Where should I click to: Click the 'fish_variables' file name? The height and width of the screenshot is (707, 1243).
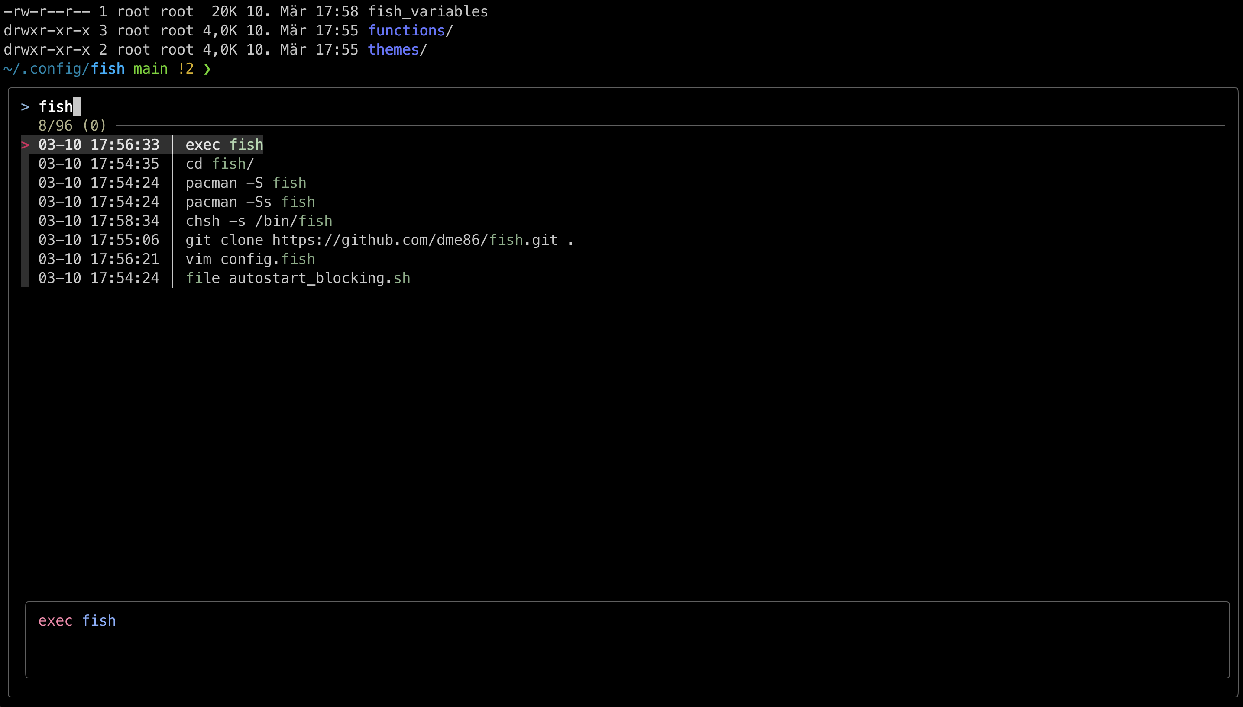pos(427,12)
